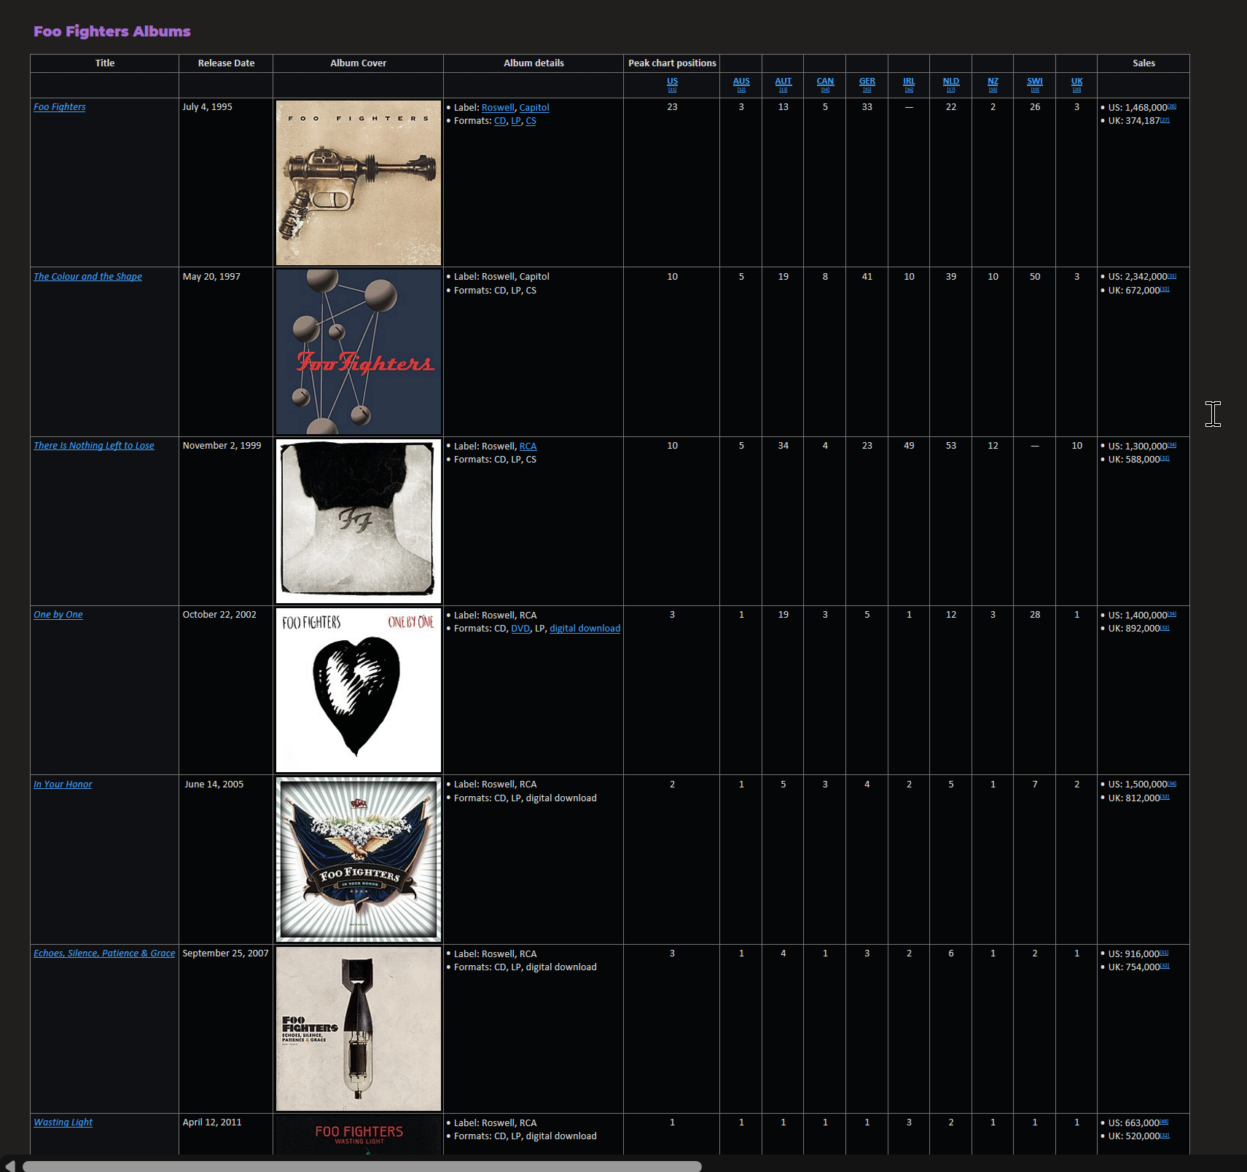Open Echoes, Silence, Patience & Grace link
The width and height of the screenshot is (1247, 1172).
[x=104, y=953]
